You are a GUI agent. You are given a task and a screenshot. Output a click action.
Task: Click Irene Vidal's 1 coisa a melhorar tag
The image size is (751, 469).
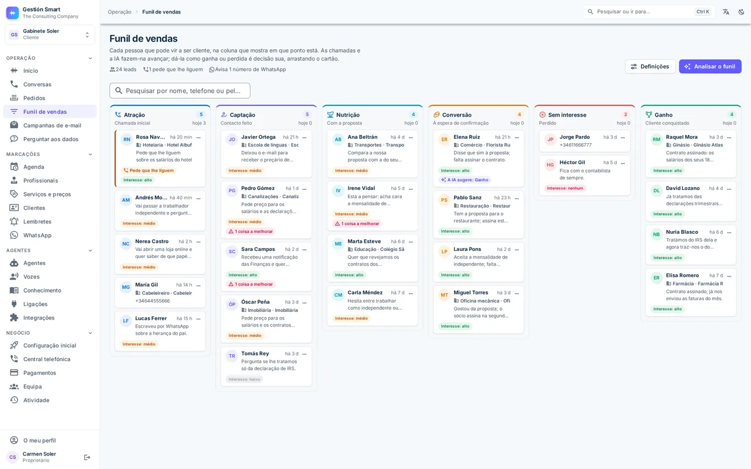tap(357, 223)
